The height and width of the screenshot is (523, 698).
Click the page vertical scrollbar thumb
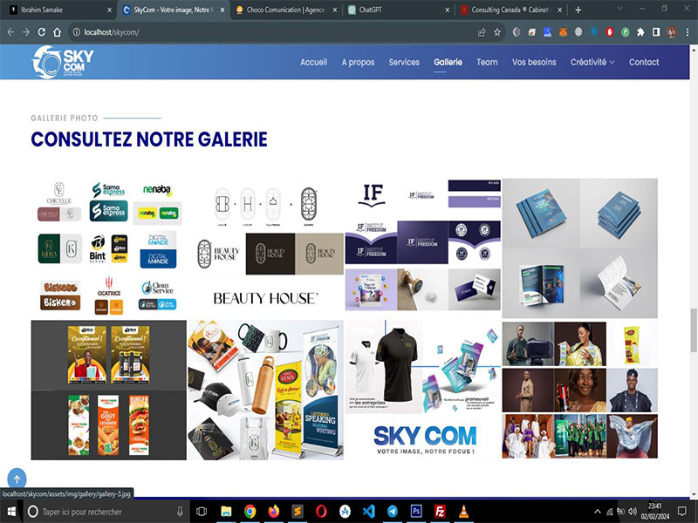tap(694, 329)
